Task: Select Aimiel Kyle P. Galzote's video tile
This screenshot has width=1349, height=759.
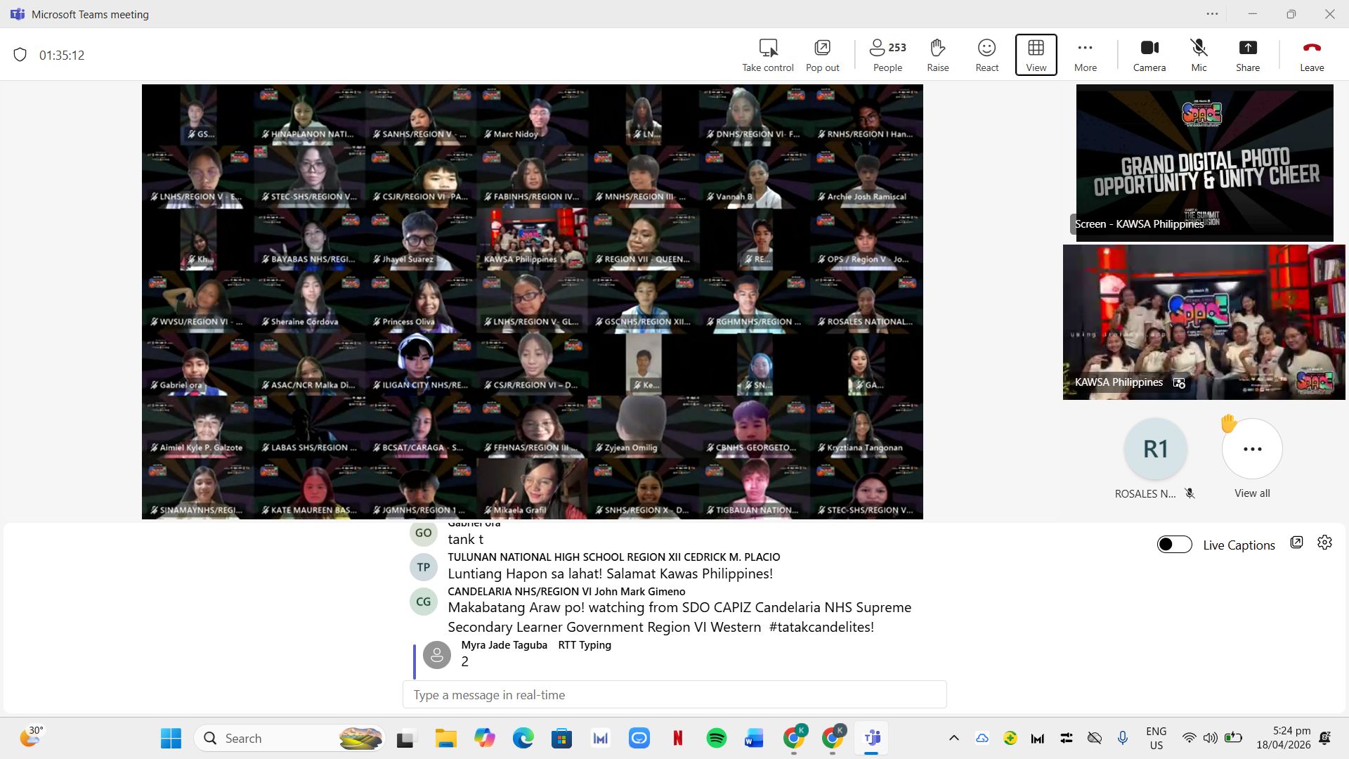Action: (197, 427)
